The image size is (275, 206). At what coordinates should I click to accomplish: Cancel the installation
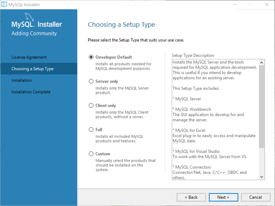coord(255,197)
